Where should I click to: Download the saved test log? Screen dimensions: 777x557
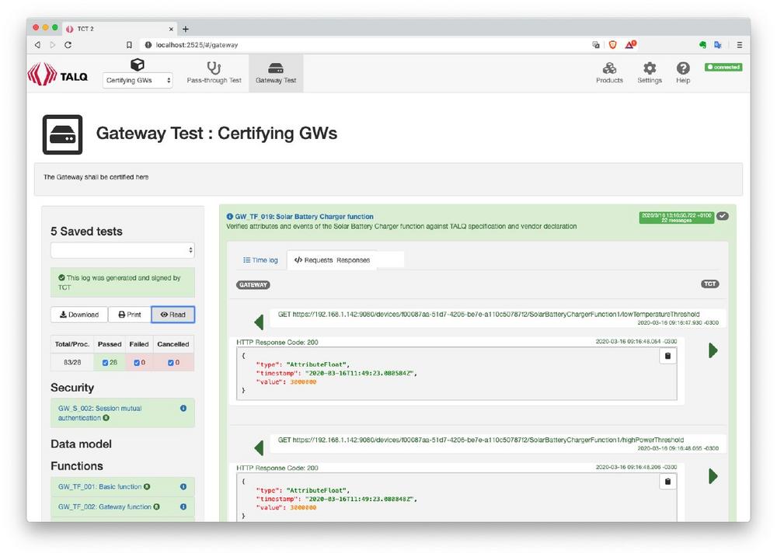pyautogui.click(x=79, y=315)
